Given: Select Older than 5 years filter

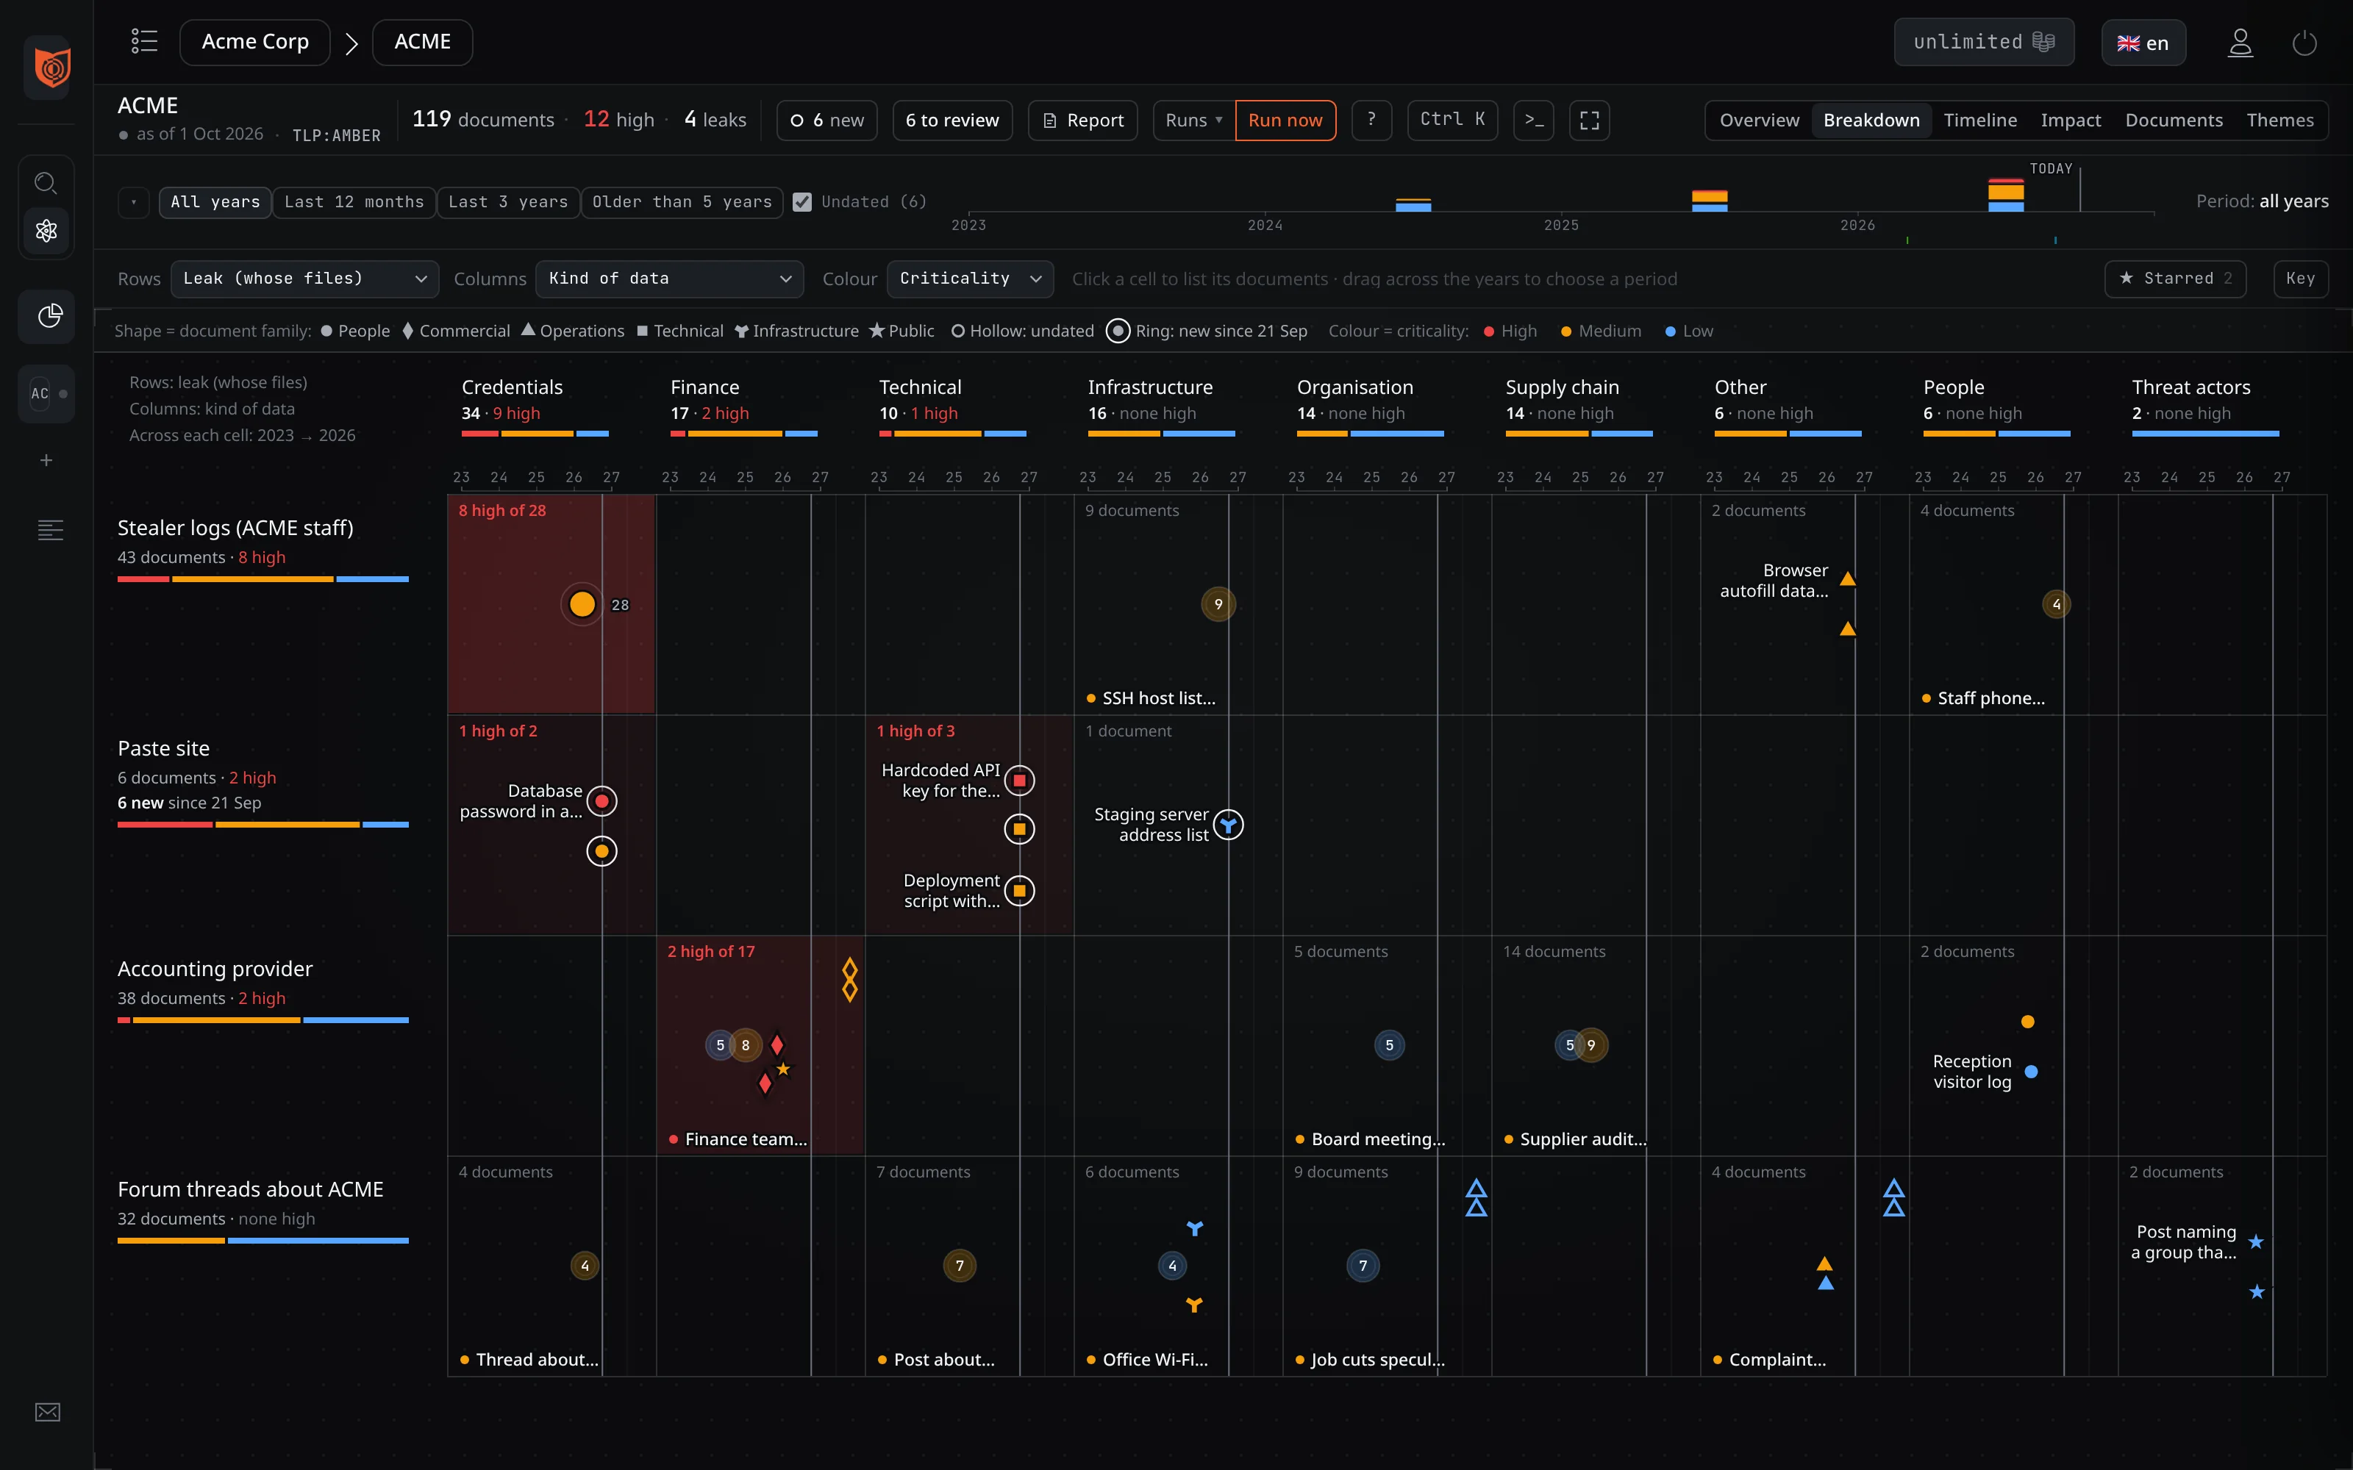Looking at the screenshot, I should 682,202.
